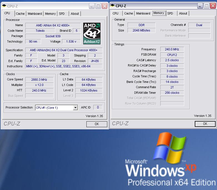Minimize the right CPU-Z window
217x190 pixels.
[200, 6]
